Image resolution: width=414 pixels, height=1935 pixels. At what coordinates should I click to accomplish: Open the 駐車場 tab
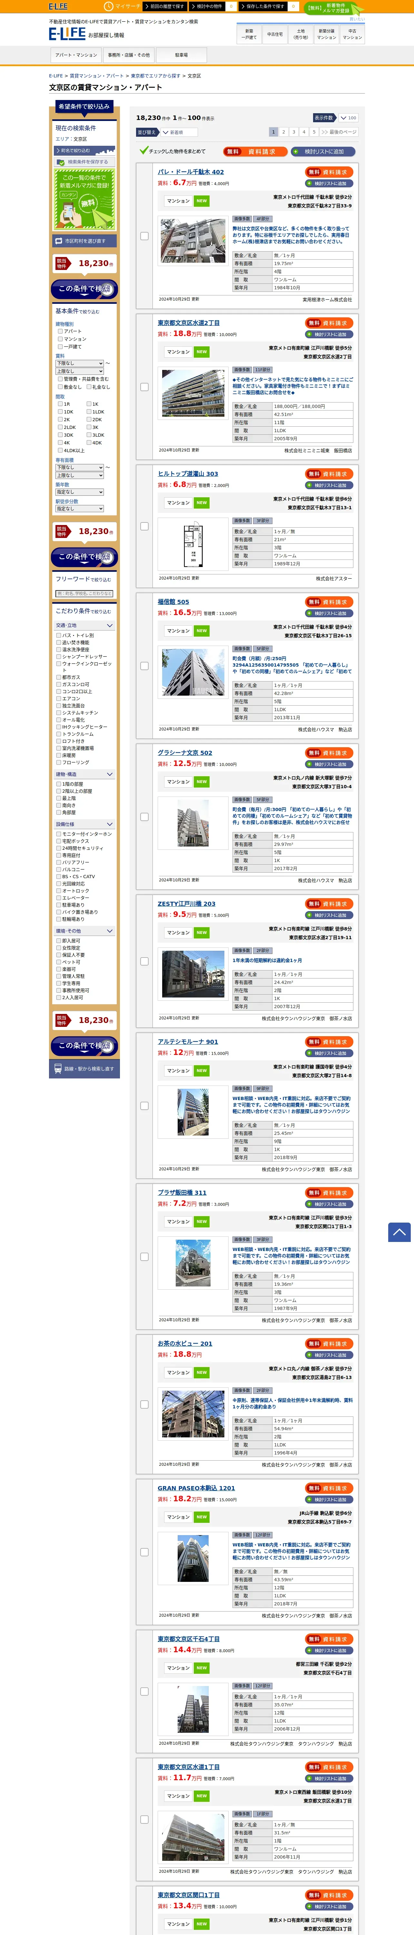[x=181, y=55]
